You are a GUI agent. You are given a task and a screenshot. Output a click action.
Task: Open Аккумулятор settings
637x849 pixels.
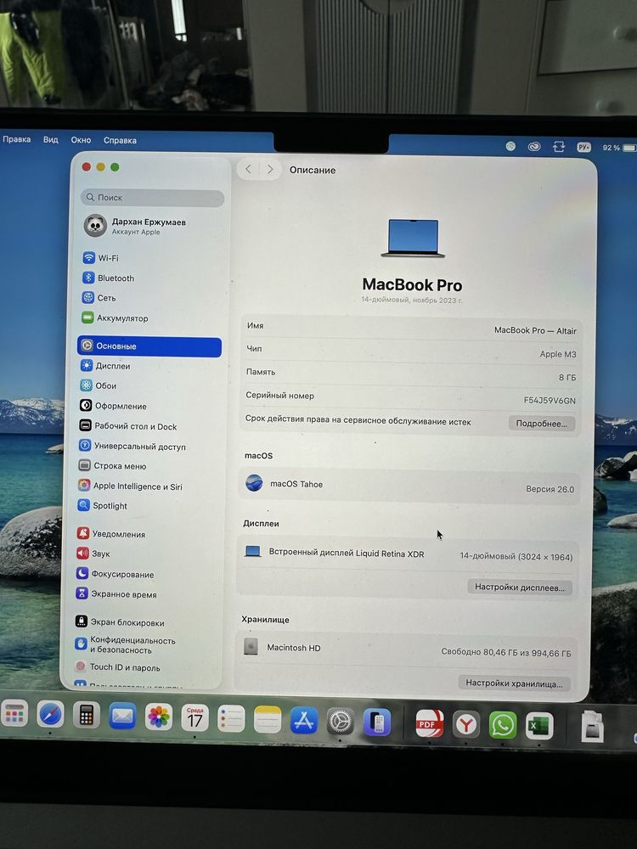click(115, 318)
